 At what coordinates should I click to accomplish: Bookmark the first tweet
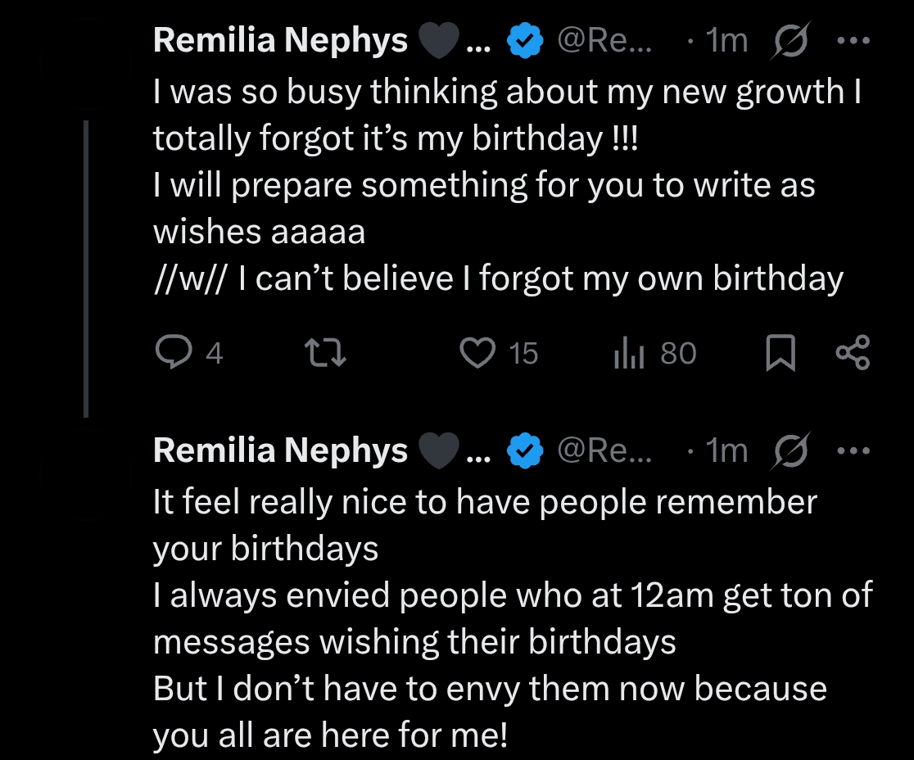tap(780, 354)
